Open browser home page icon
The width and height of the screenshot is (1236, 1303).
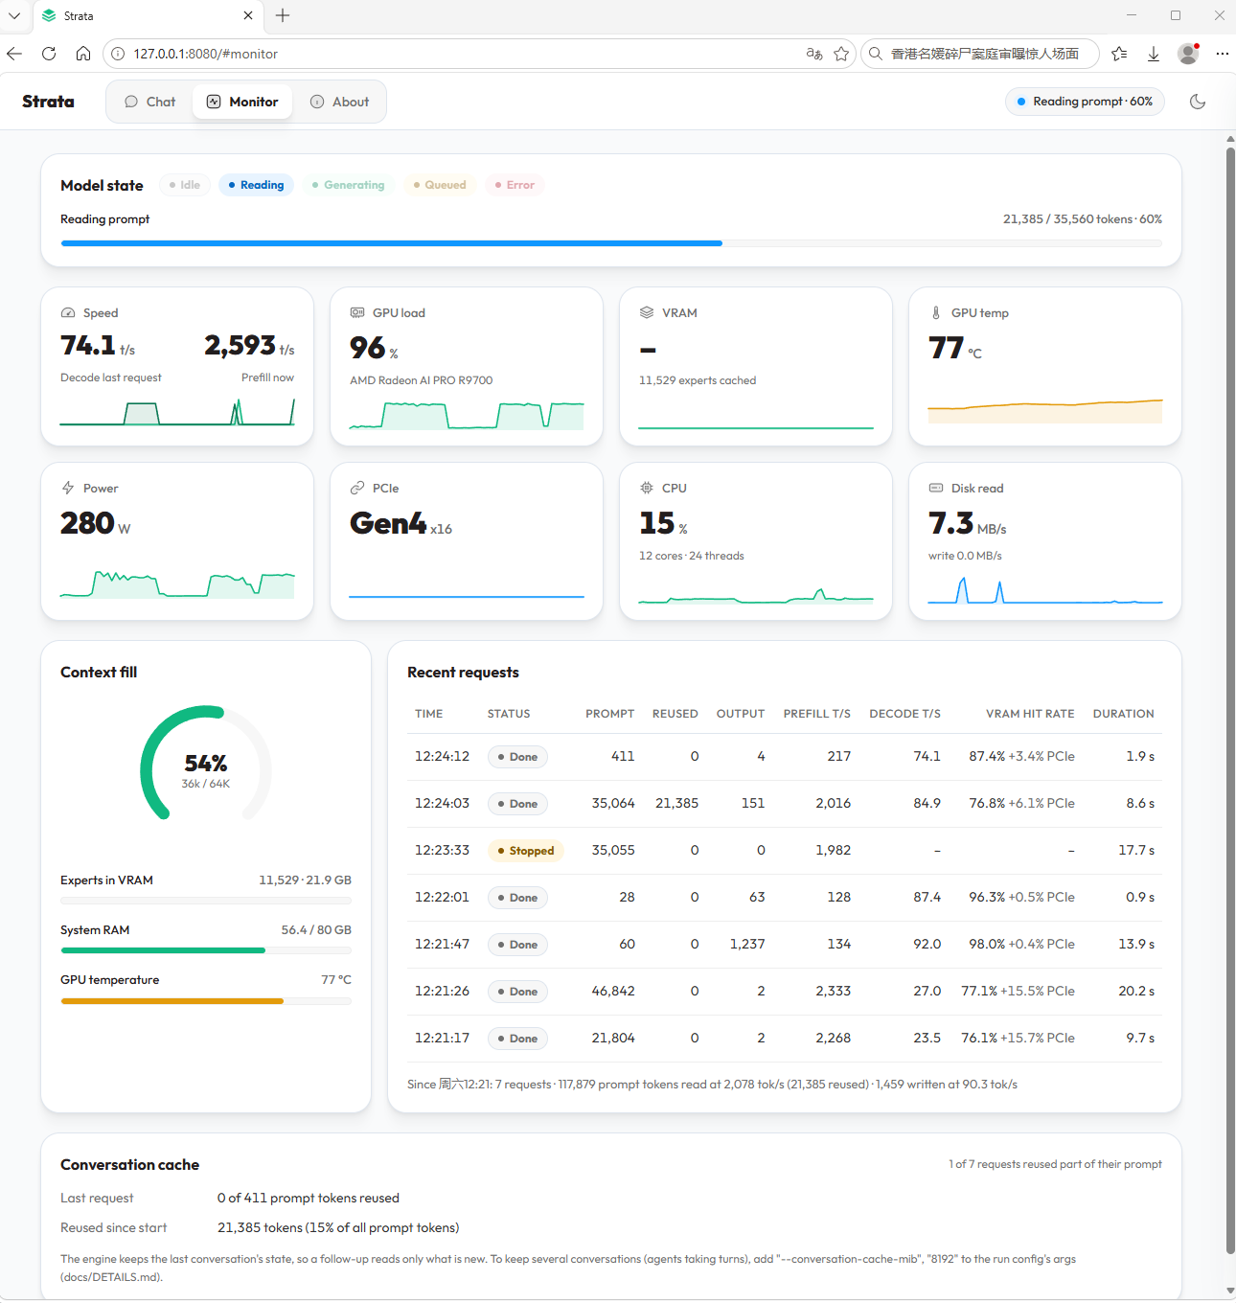[83, 54]
